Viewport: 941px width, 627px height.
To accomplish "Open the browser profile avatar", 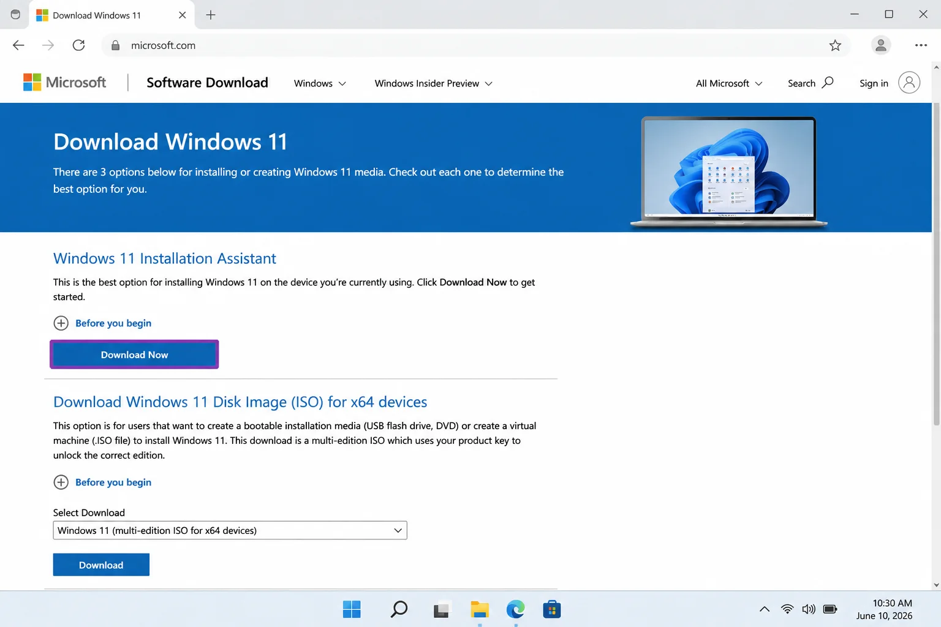I will tap(881, 45).
